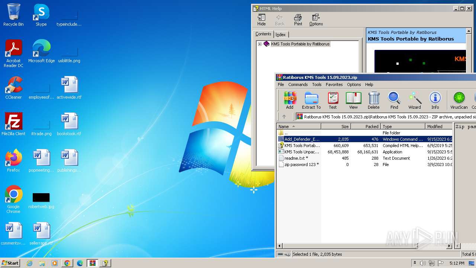Select the robertweb.jpg desktop file
Viewport: 476px width, 268px height.
41,200
